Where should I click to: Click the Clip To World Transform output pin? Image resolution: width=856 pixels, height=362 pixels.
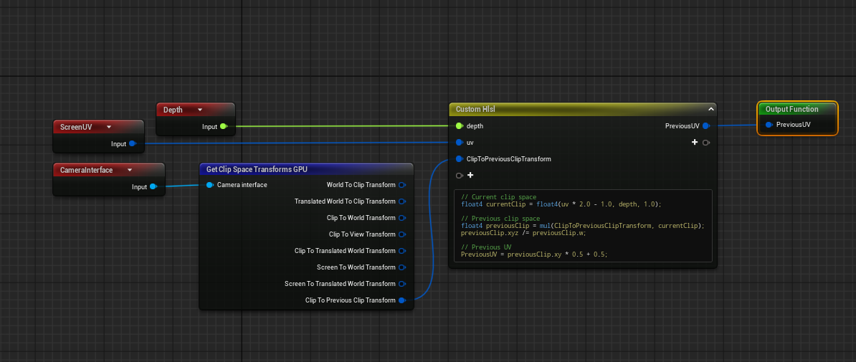pyautogui.click(x=402, y=218)
